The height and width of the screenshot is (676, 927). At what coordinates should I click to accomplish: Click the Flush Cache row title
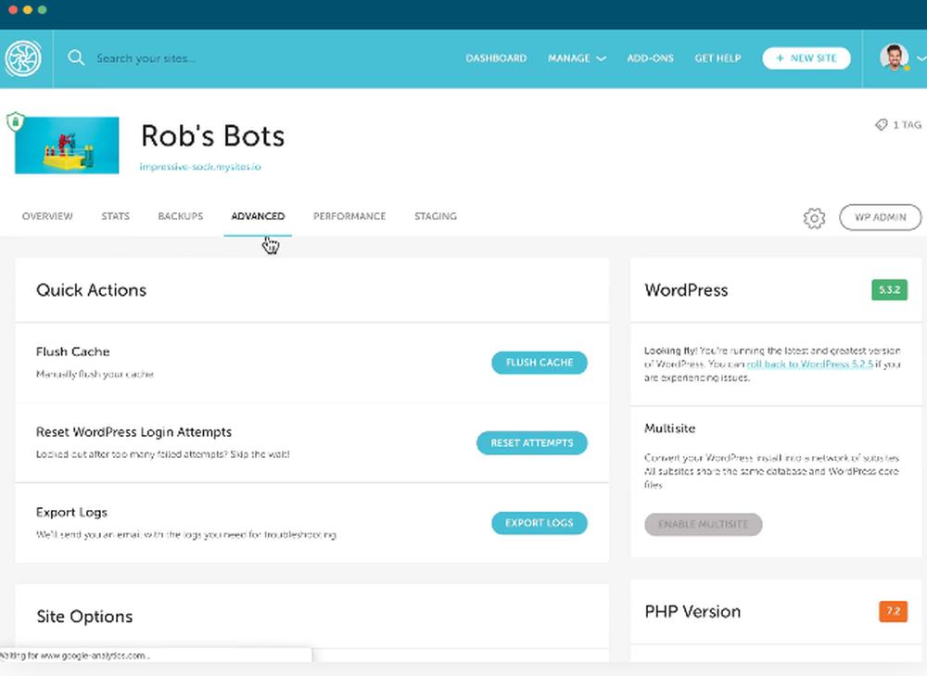(72, 351)
